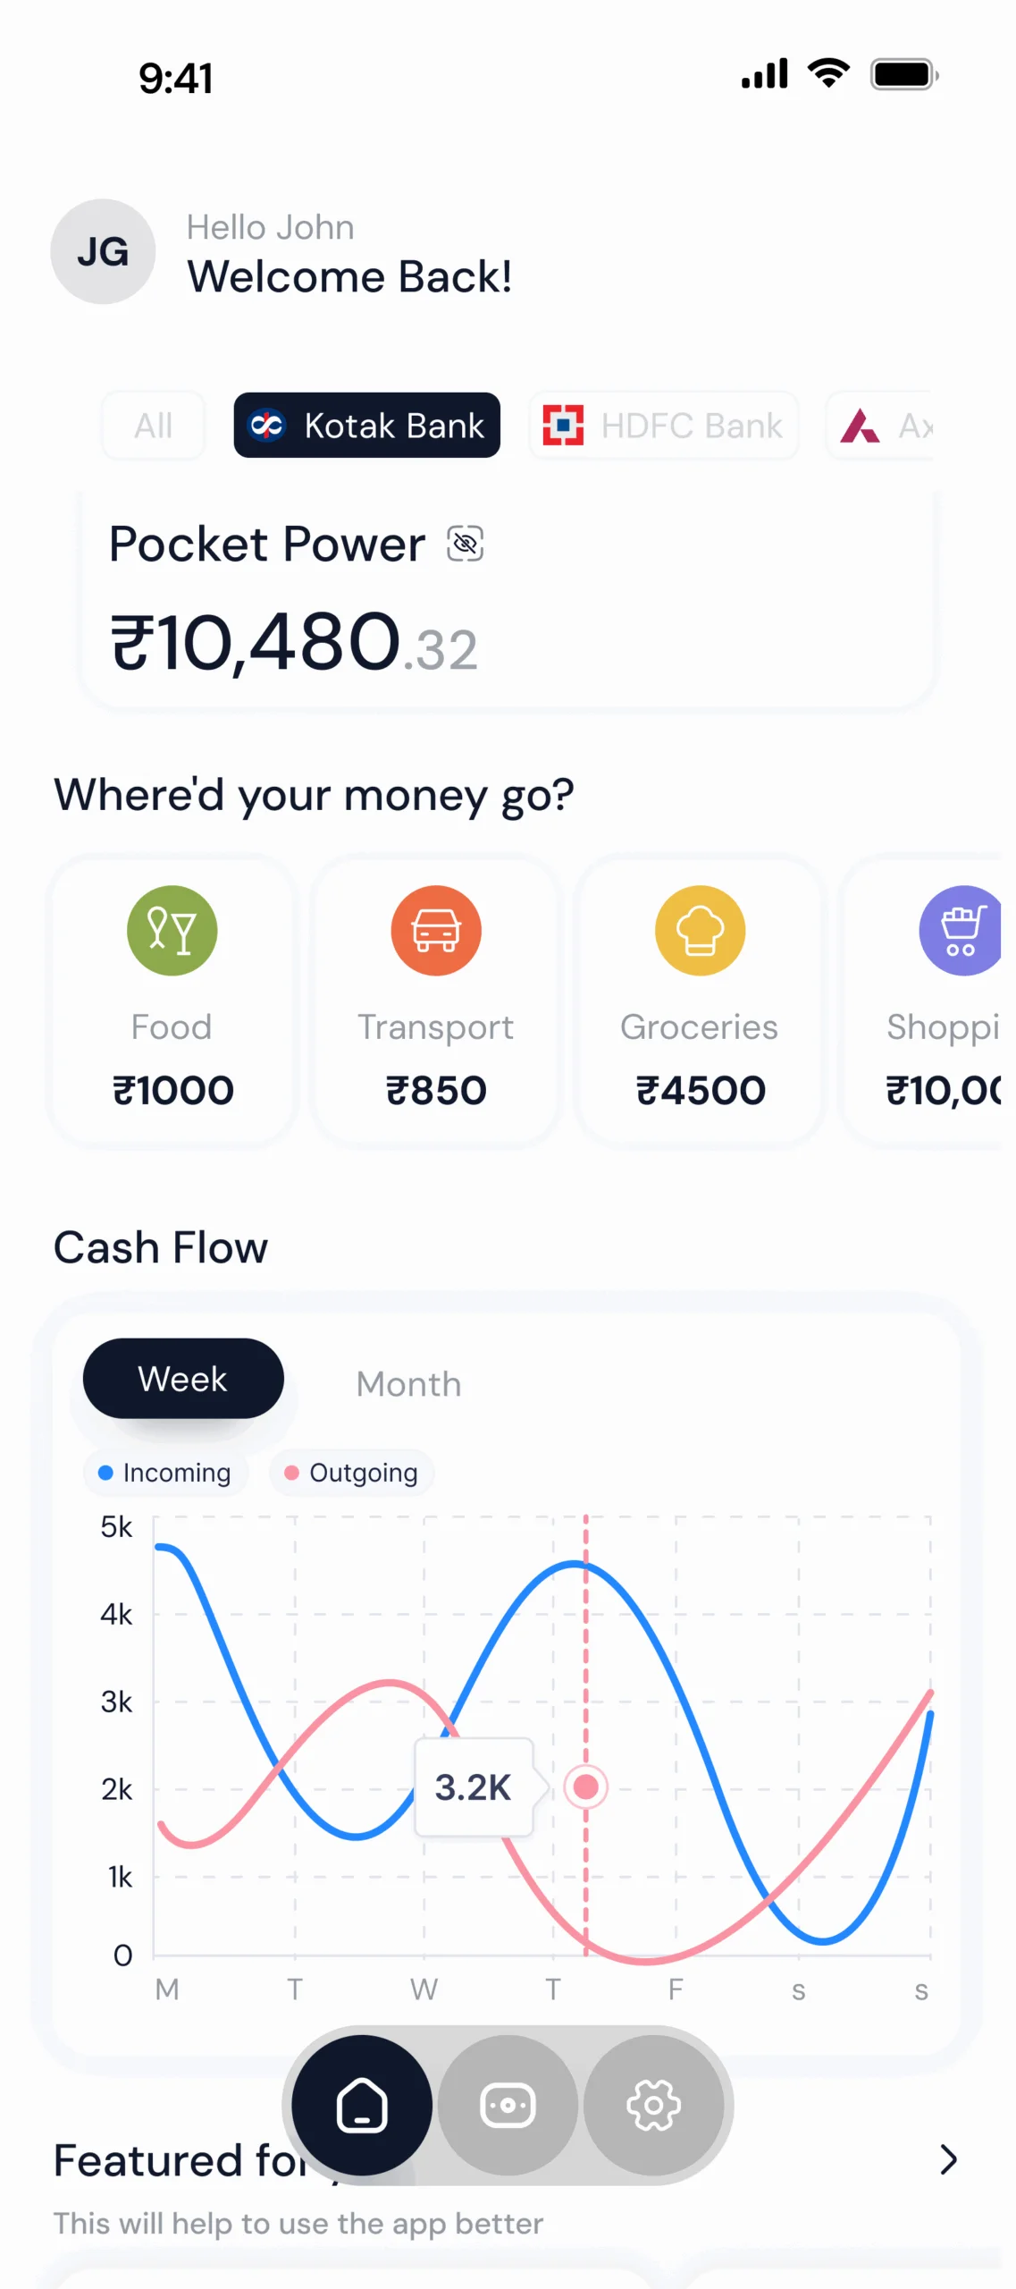Tap the Groceries chef hat icon
The height and width of the screenshot is (2289, 1016).
[x=700, y=930]
